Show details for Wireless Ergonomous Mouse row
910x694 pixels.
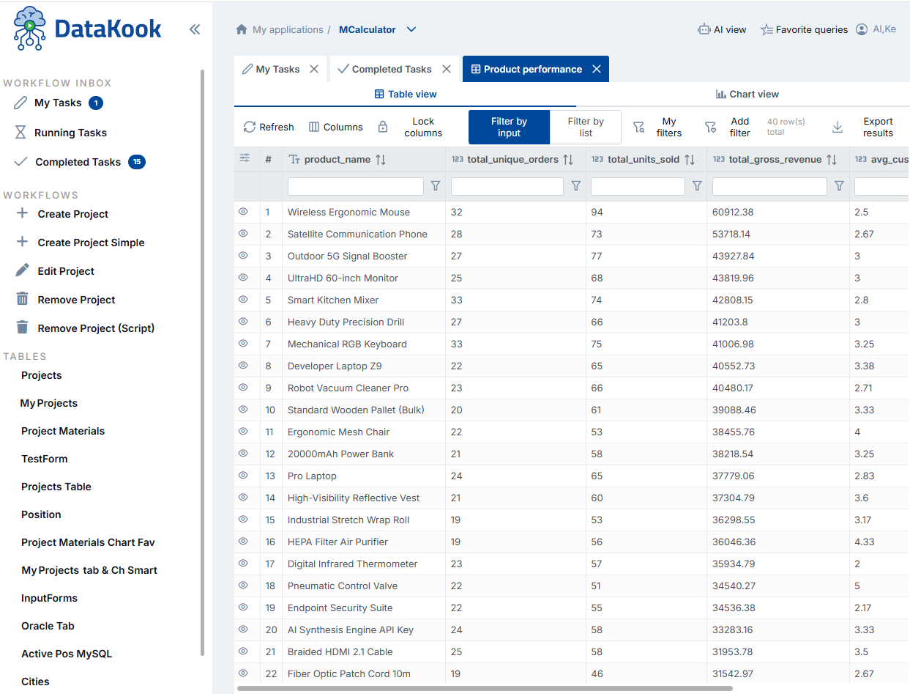click(x=244, y=212)
